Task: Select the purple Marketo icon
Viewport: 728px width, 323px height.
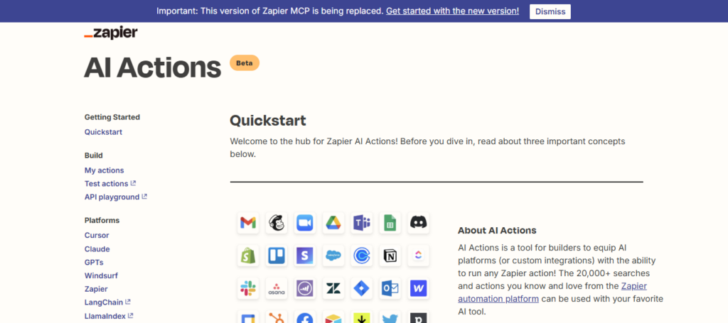Action: [305, 288]
